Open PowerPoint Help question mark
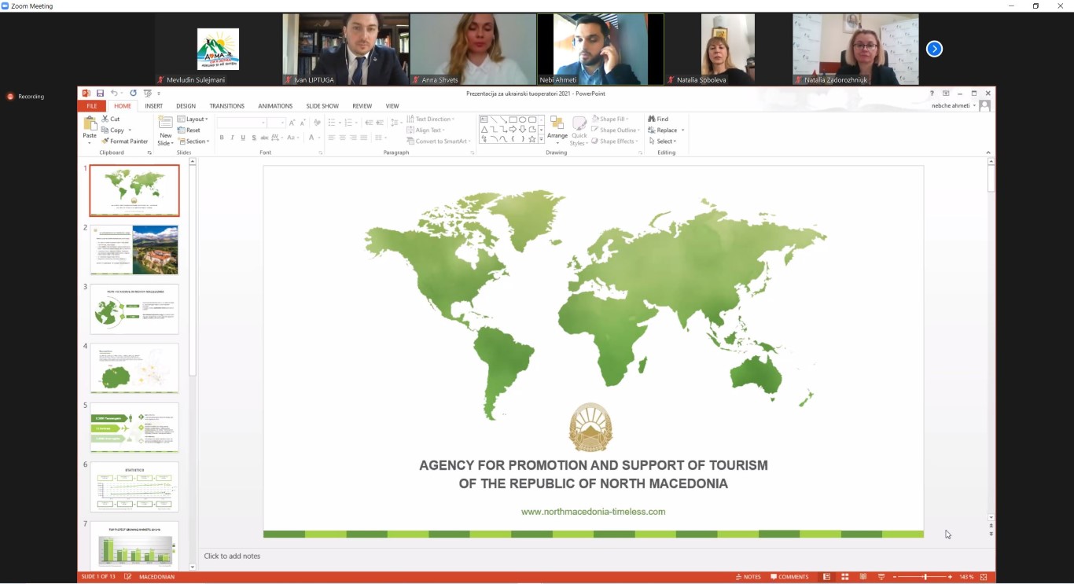This screenshot has width=1074, height=584. point(932,94)
